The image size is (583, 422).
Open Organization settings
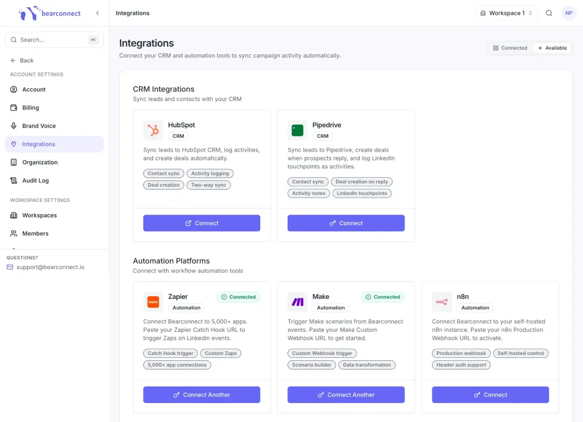pos(54,162)
